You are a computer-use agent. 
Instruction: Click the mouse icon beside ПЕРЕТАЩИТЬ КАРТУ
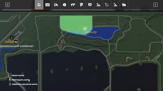tap(10, 80)
